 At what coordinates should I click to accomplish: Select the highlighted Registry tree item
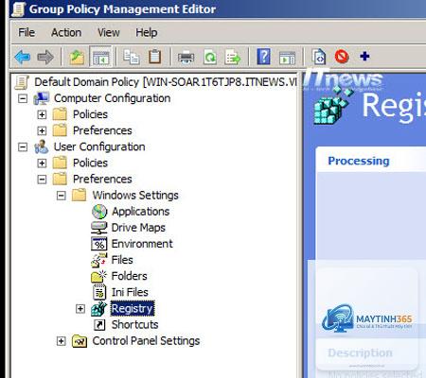point(133,309)
